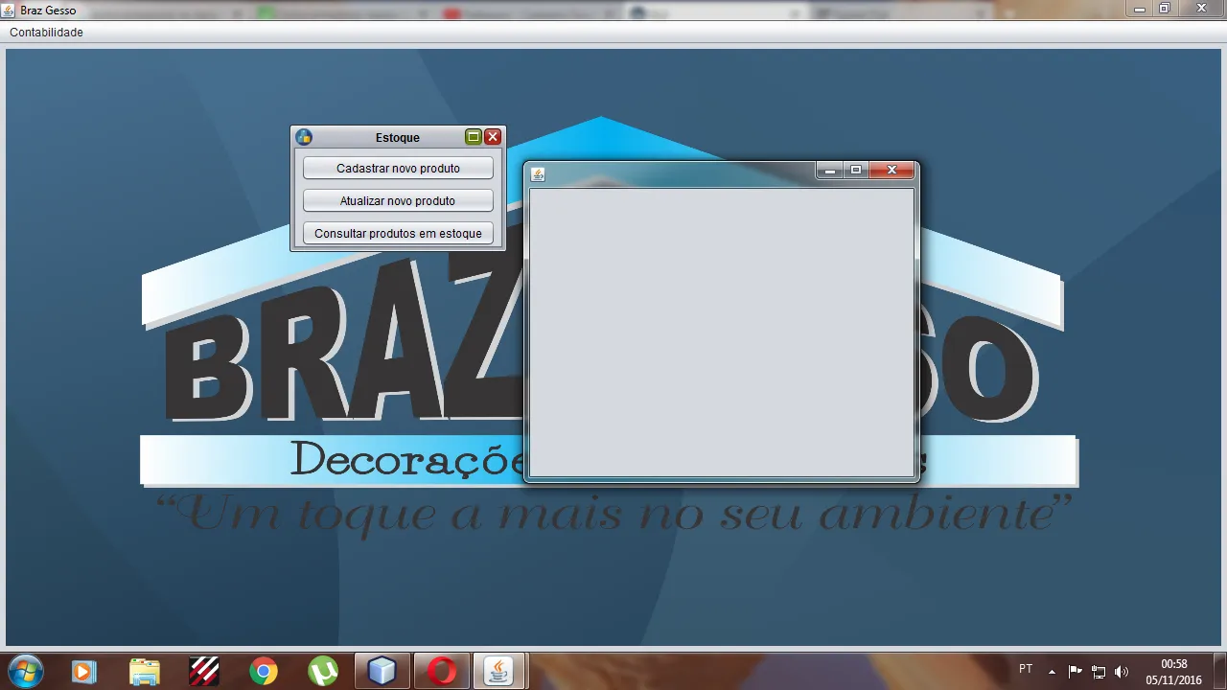The height and width of the screenshot is (690, 1227).
Task: Select the Java application taskbar button
Action: (x=498, y=672)
